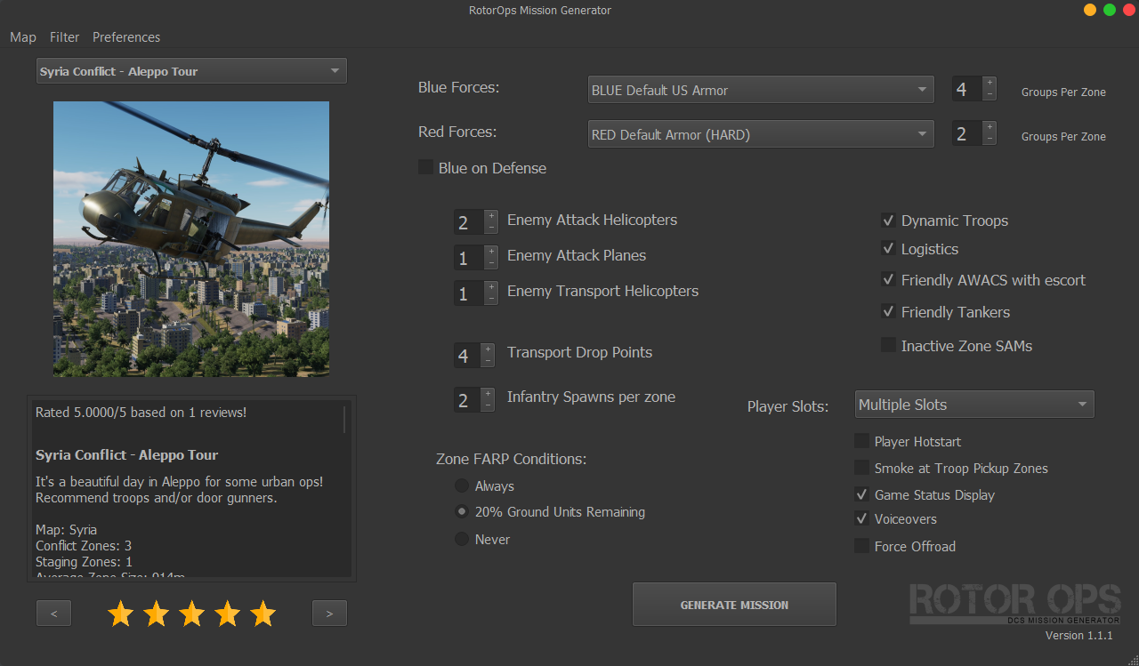The width and height of the screenshot is (1139, 666).
Task: Increase Blue Forces Groups Per Zone
Action: [989, 82]
